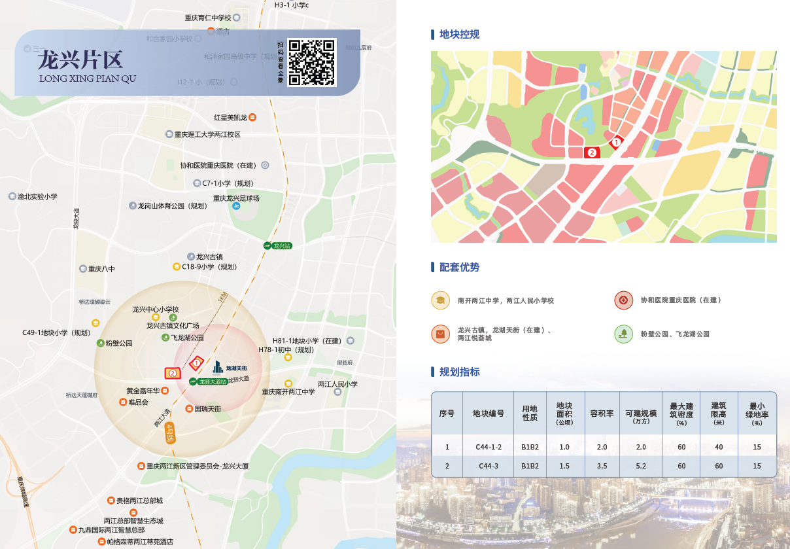Image resolution: width=790 pixels, height=549 pixels.
Task: Click the 龙兴古镇 landmark icon
Action: tap(190, 257)
